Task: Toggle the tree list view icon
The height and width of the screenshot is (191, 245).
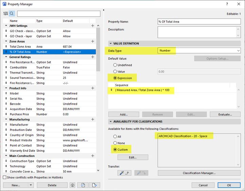Action: tap(6, 14)
